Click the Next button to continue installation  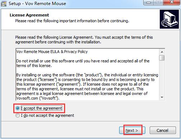[x=132, y=130]
